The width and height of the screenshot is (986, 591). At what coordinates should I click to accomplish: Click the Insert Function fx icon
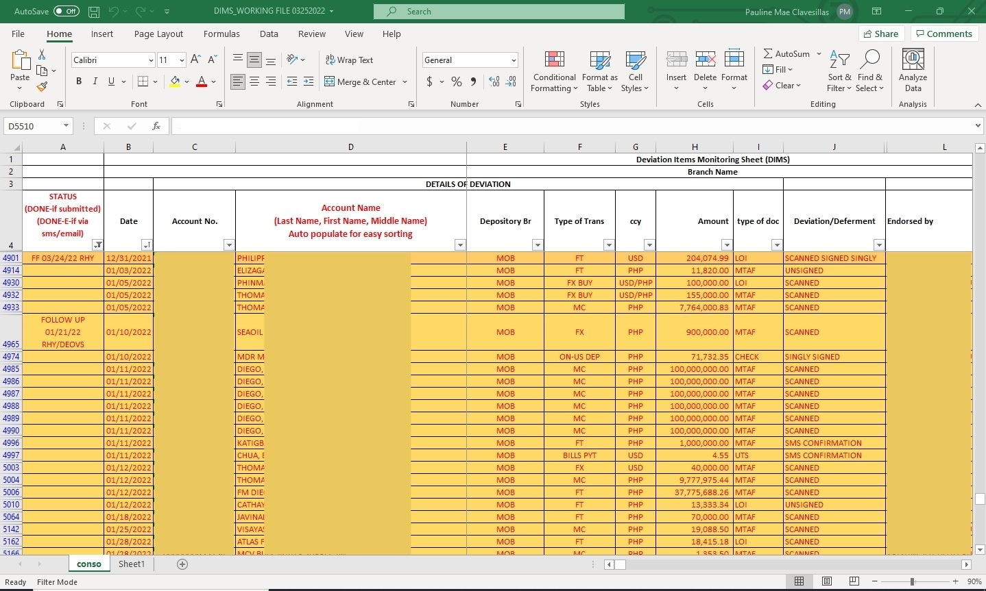(x=156, y=126)
